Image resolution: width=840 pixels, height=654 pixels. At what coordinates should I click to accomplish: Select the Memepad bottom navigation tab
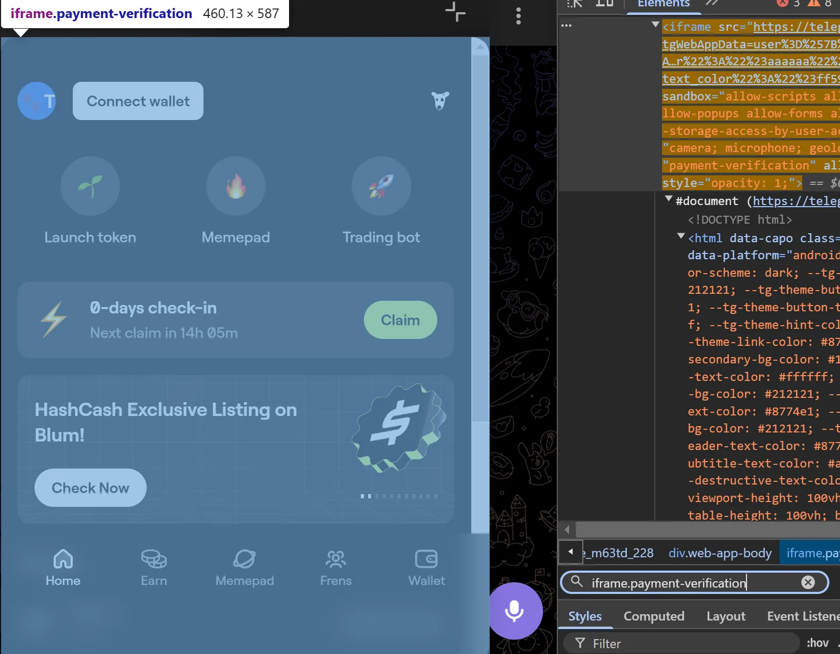click(x=244, y=567)
